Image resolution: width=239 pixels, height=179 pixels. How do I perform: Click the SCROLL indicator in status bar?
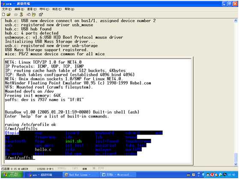(62, 168)
